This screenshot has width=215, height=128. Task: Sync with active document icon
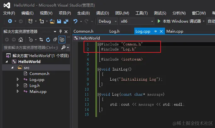pos(41,40)
